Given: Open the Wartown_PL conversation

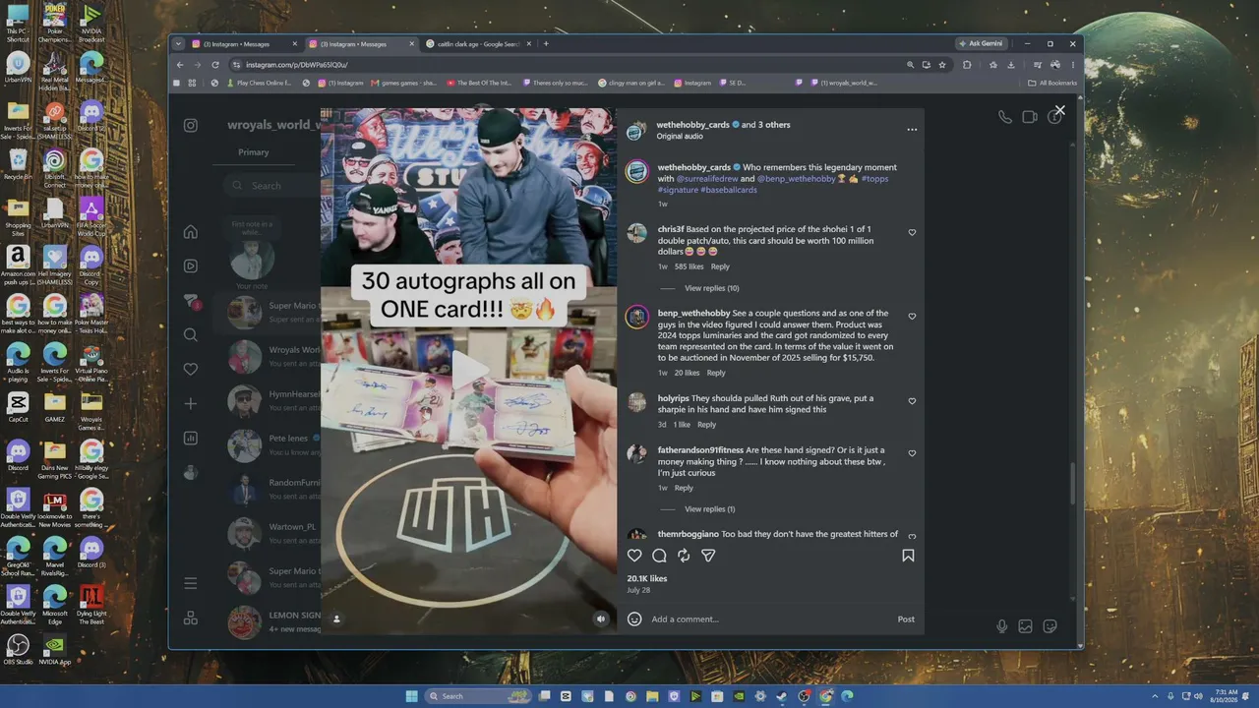Looking at the screenshot, I should tap(268, 533).
